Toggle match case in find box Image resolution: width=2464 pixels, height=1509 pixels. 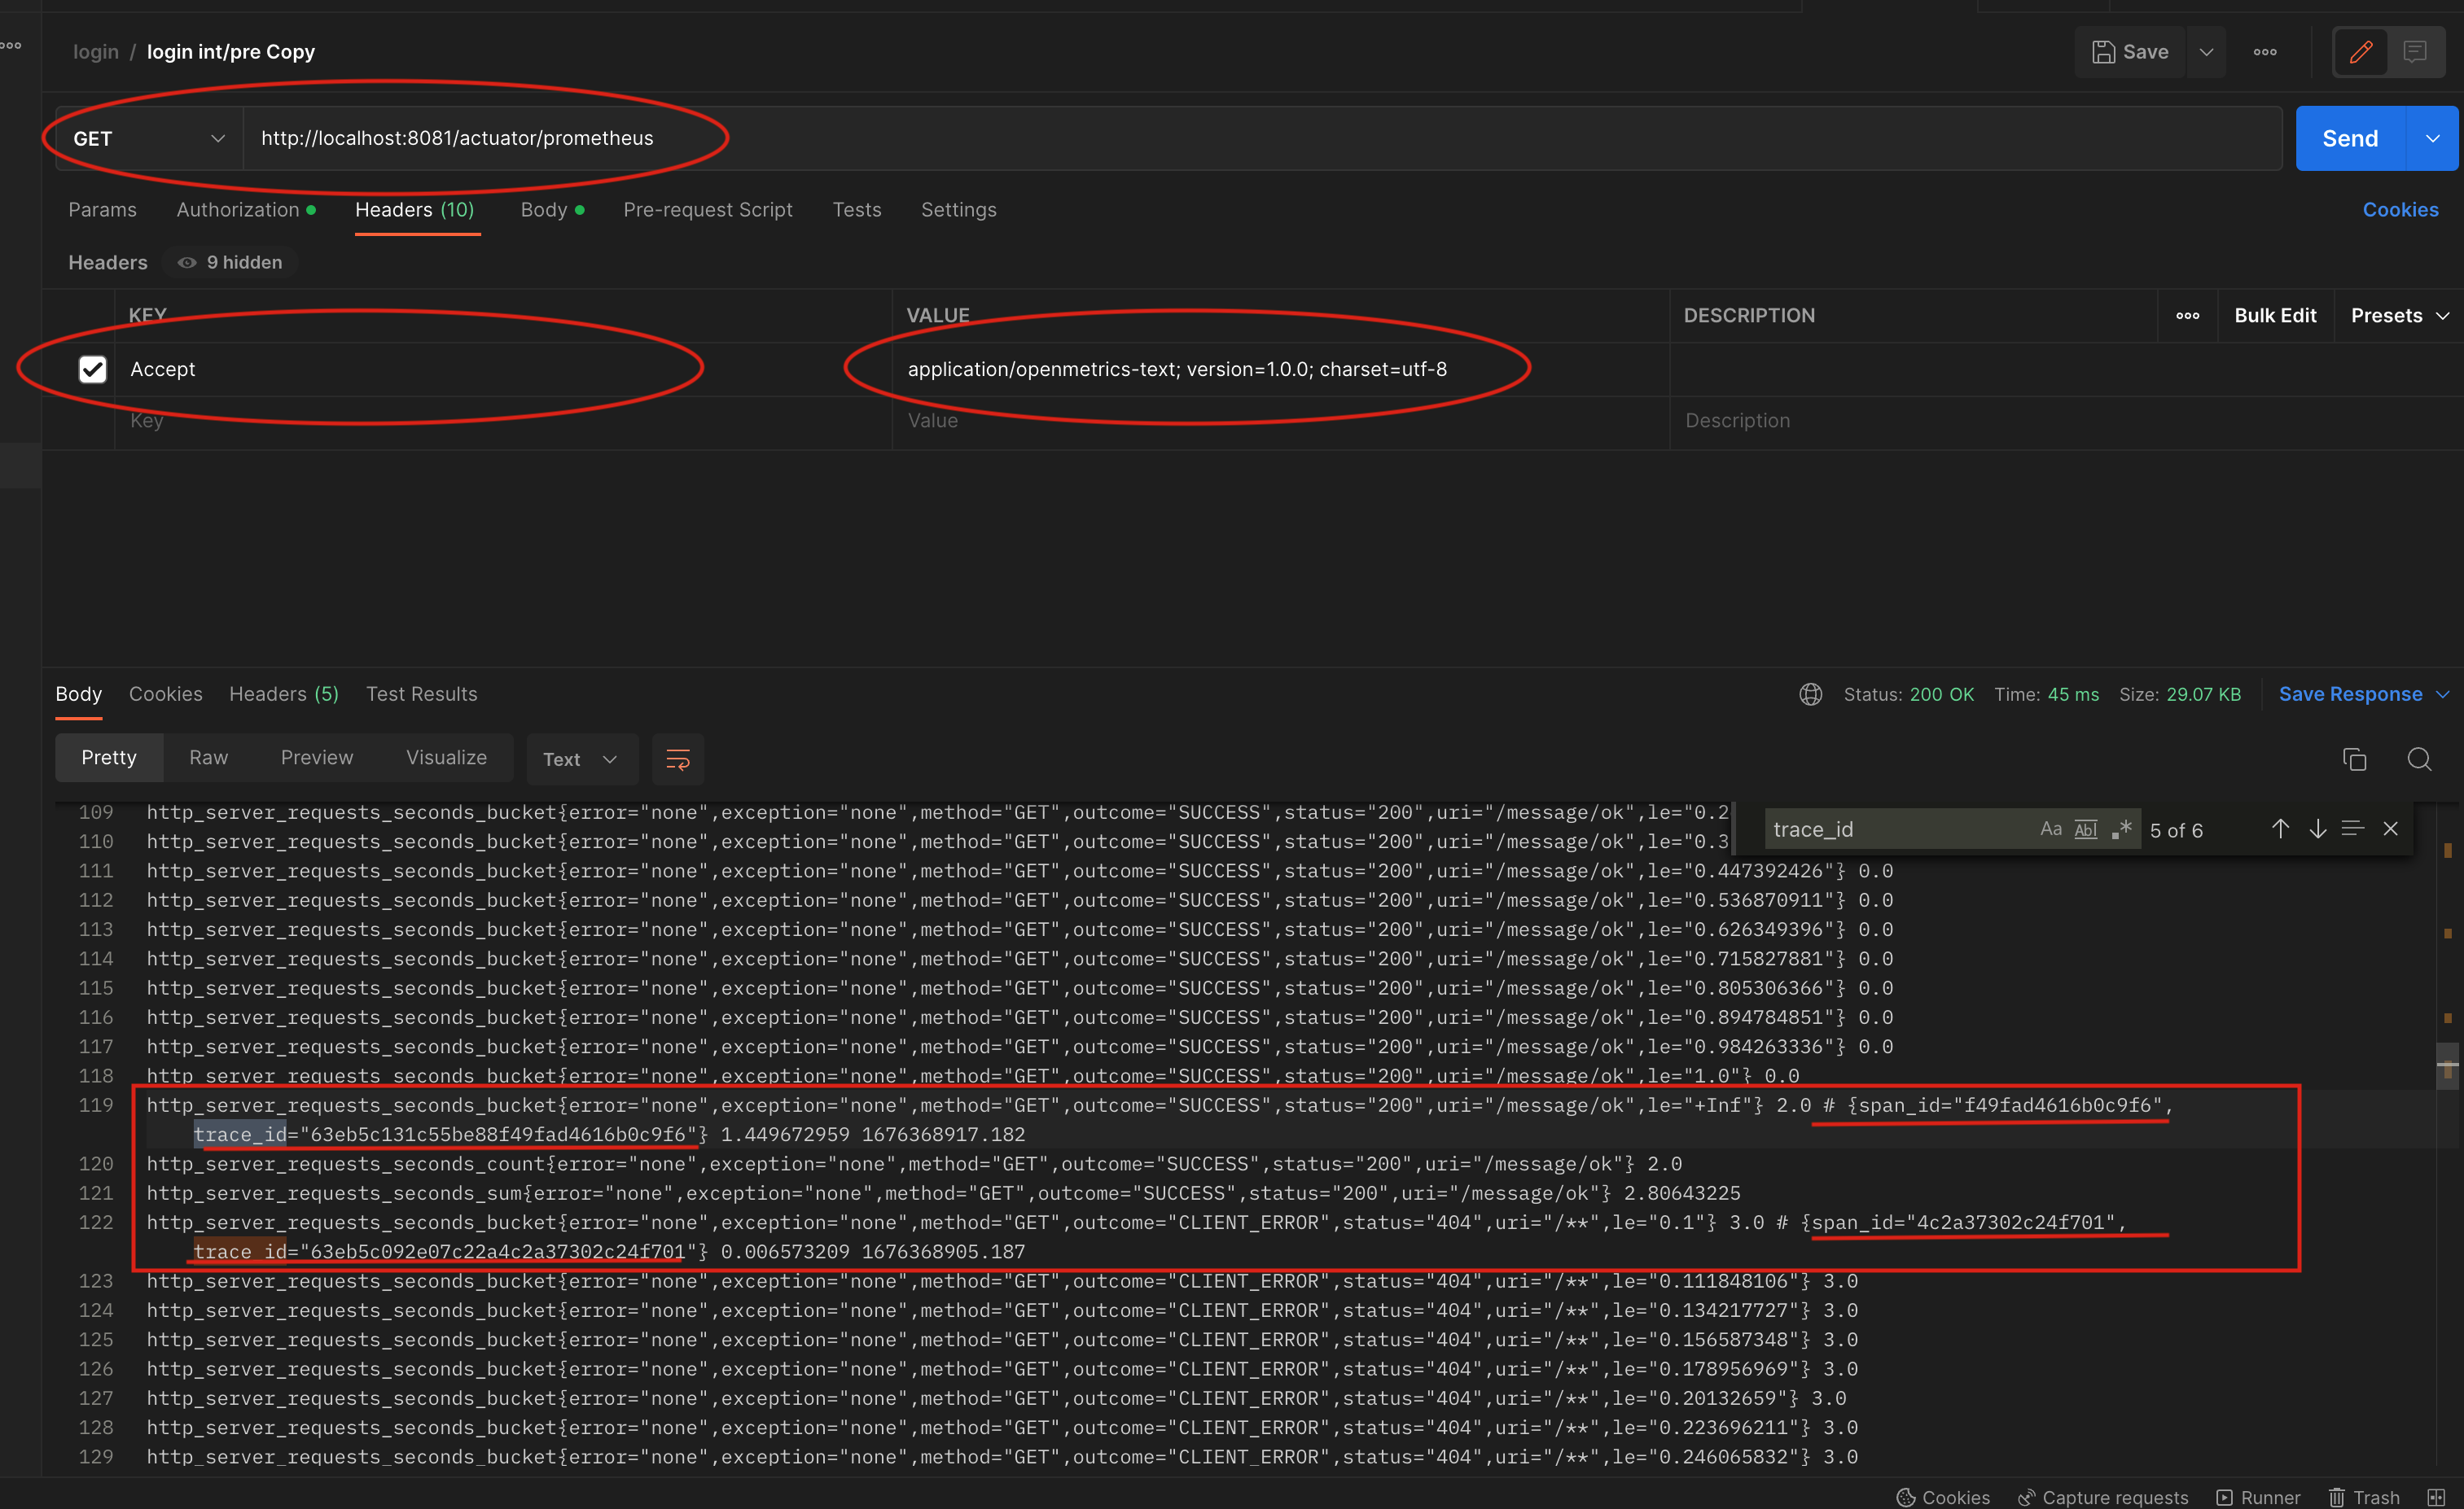tap(2050, 829)
